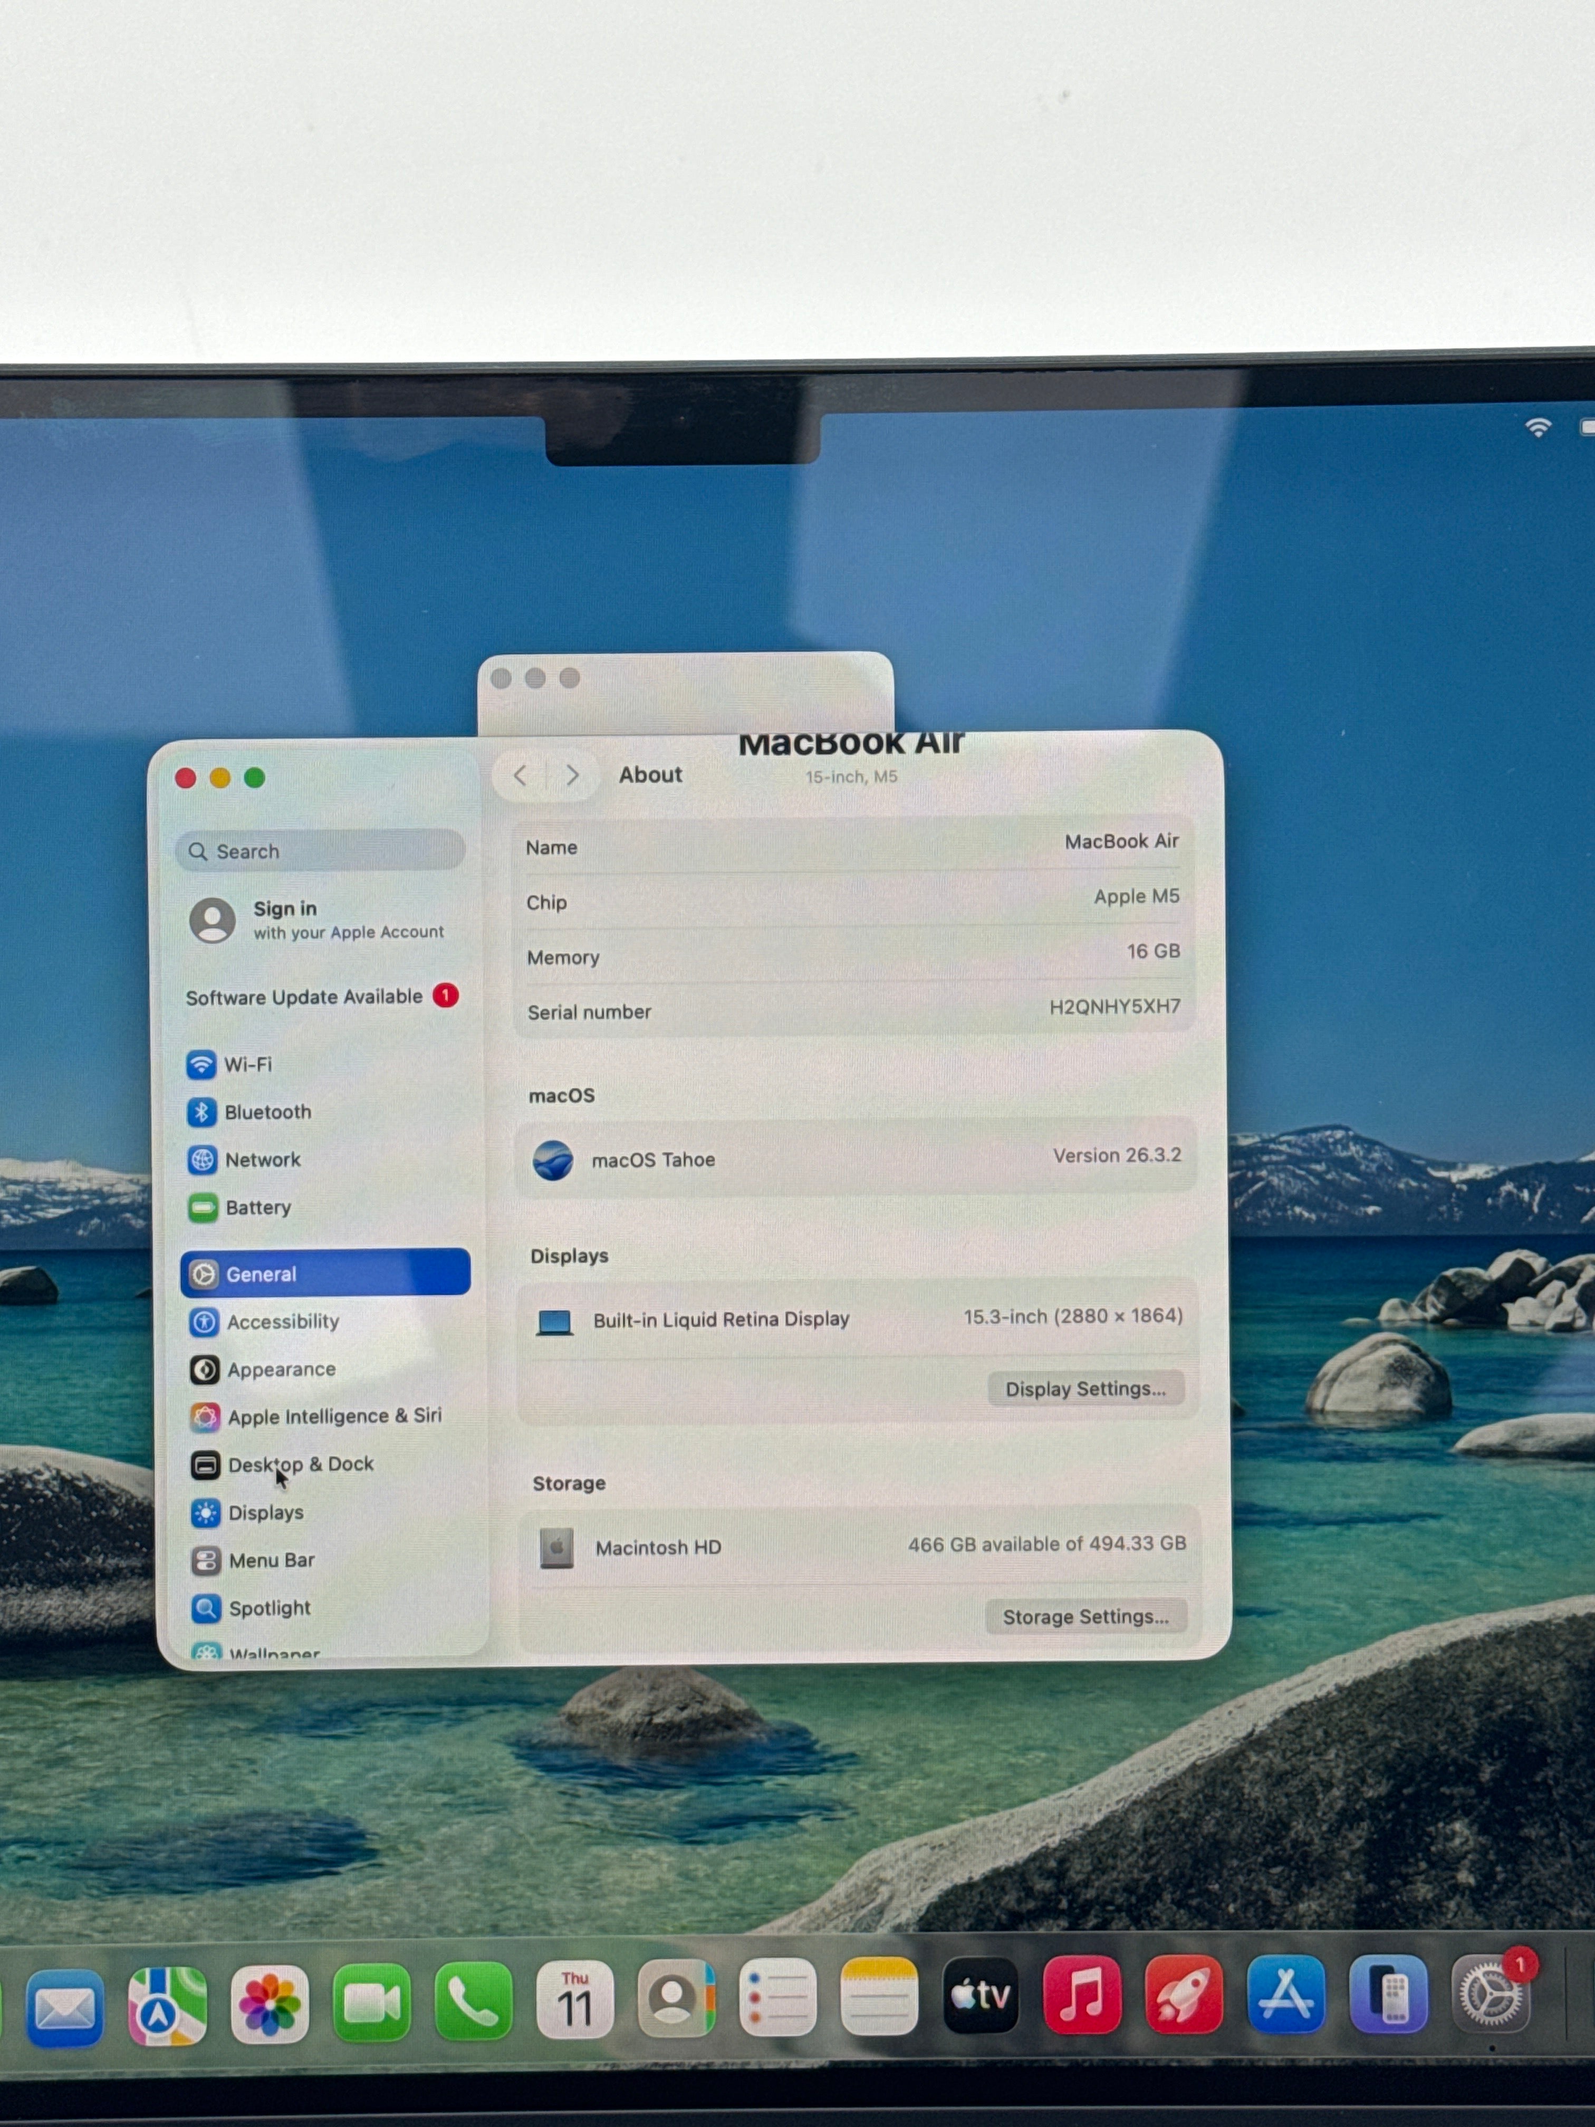Click the green Battery icon in sidebar
The height and width of the screenshot is (2127, 1595).
[203, 1208]
